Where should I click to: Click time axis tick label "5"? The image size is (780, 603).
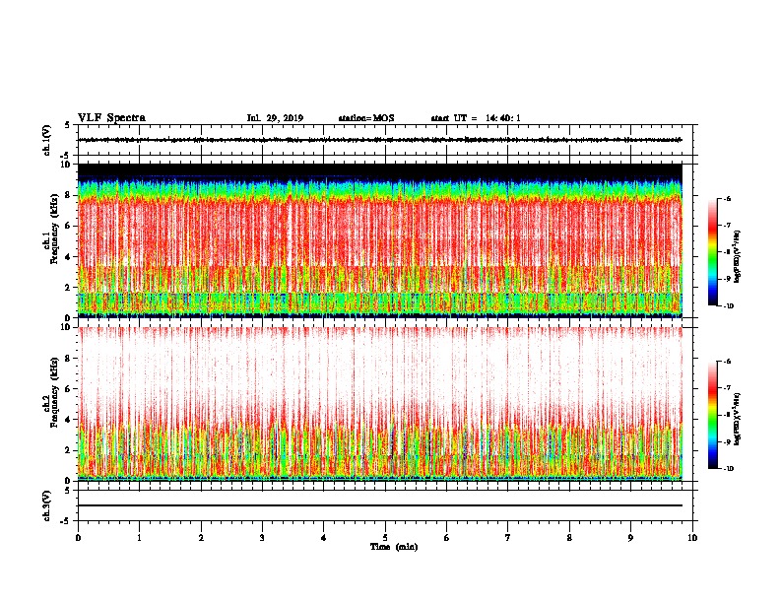pos(385,538)
